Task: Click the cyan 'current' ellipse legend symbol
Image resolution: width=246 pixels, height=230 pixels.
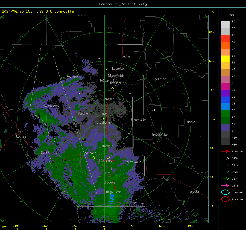Action: [225, 192]
